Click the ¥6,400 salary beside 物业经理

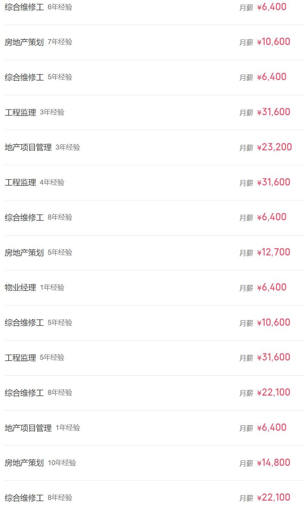272,287
